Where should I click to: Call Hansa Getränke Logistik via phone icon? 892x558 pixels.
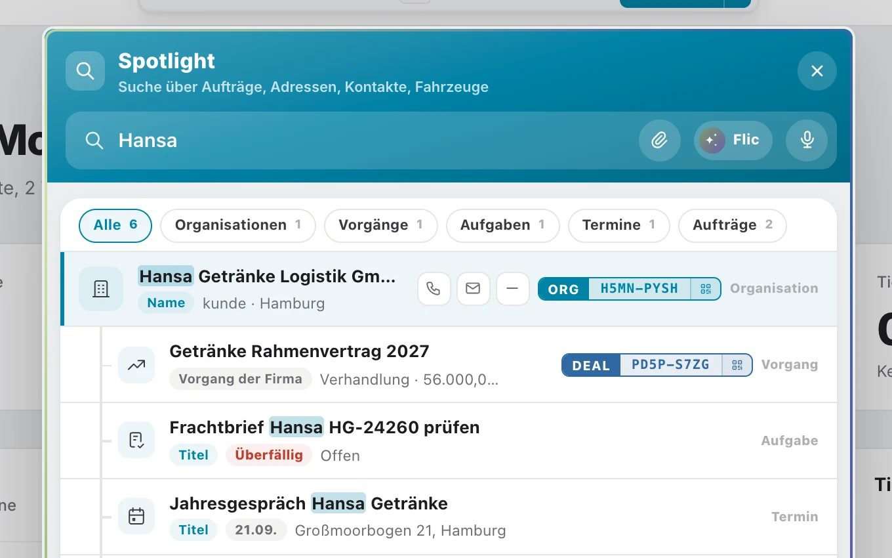tap(434, 289)
